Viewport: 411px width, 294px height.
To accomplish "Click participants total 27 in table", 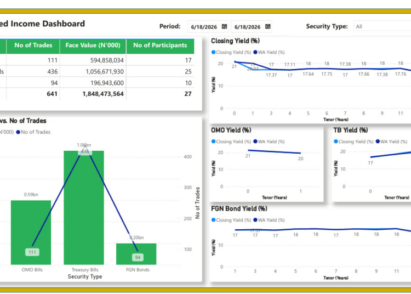I will pyautogui.click(x=188, y=94).
